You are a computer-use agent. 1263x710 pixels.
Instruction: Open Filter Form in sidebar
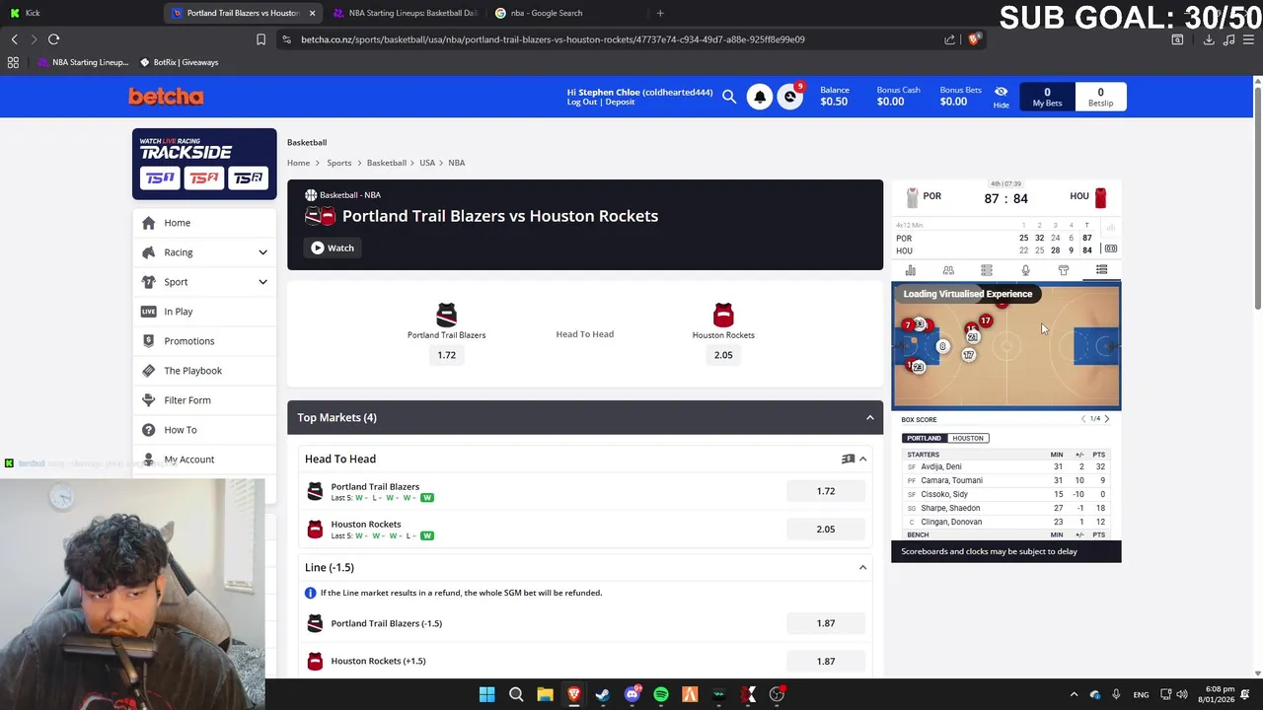click(204, 400)
